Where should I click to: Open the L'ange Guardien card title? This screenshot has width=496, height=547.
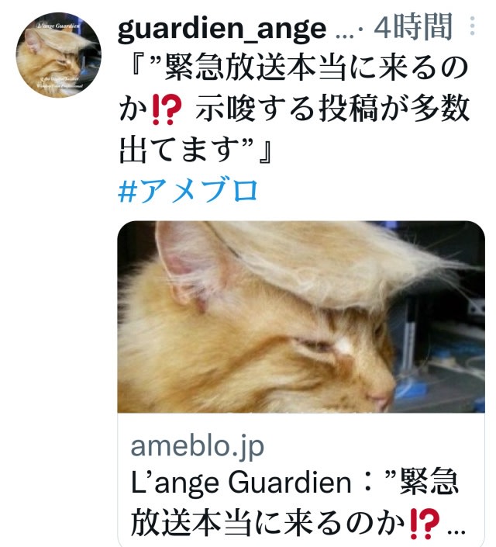click(294, 502)
